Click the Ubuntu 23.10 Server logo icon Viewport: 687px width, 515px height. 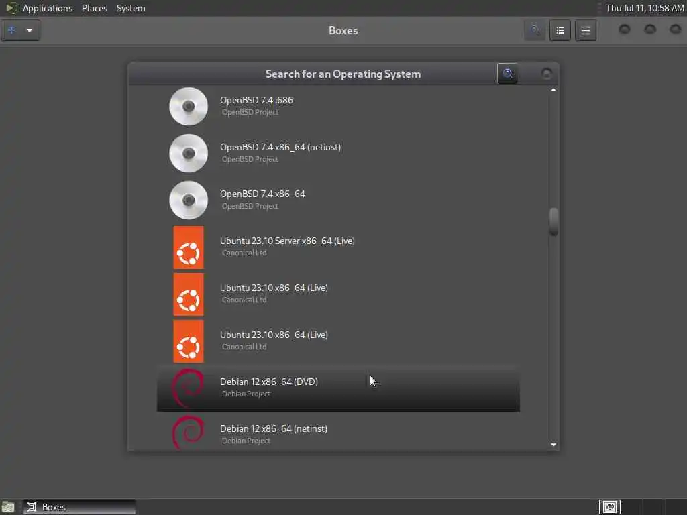189,247
